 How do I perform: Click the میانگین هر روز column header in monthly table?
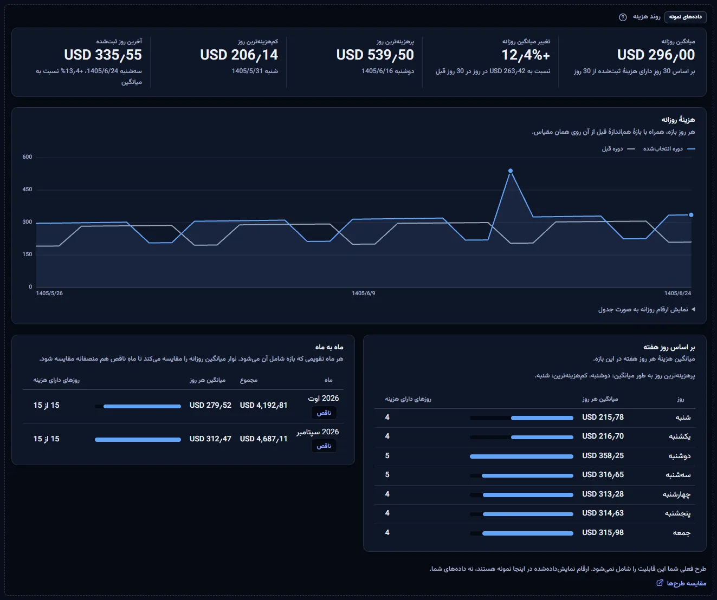[x=208, y=380]
